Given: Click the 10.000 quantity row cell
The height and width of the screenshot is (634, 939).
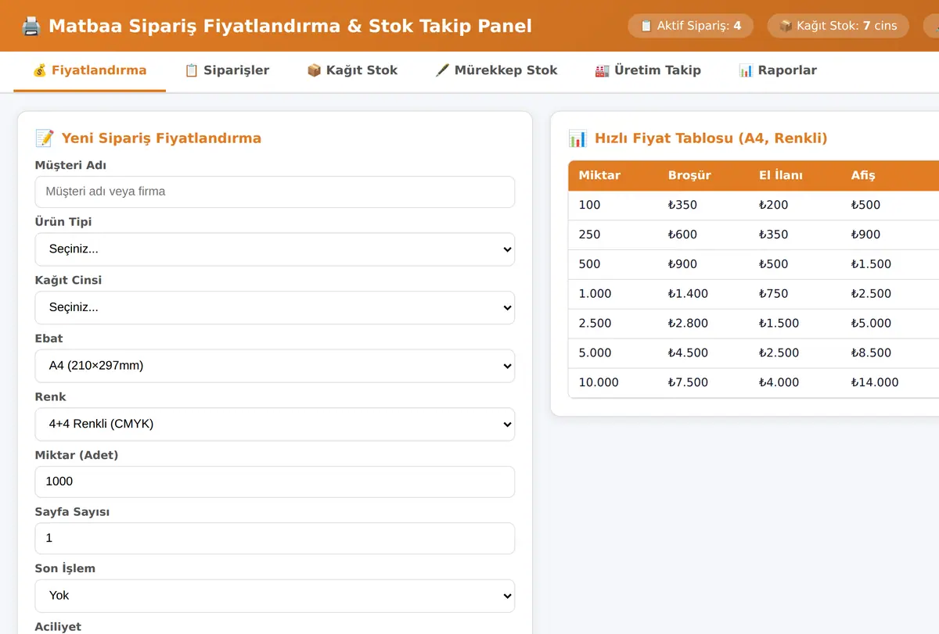Looking at the screenshot, I should click(599, 383).
